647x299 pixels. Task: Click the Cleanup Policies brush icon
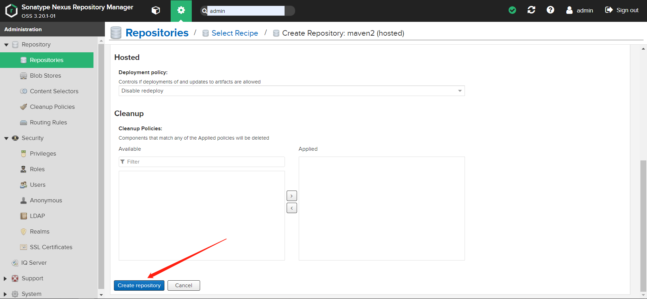tap(24, 107)
